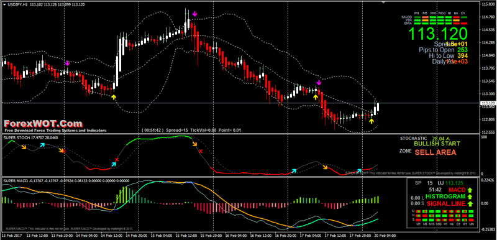Image resolution: width=497 pixels, height=240 pixels.
Task: Click the small arrow beside stochastic value 28.04
Action: tap(448, 138)
